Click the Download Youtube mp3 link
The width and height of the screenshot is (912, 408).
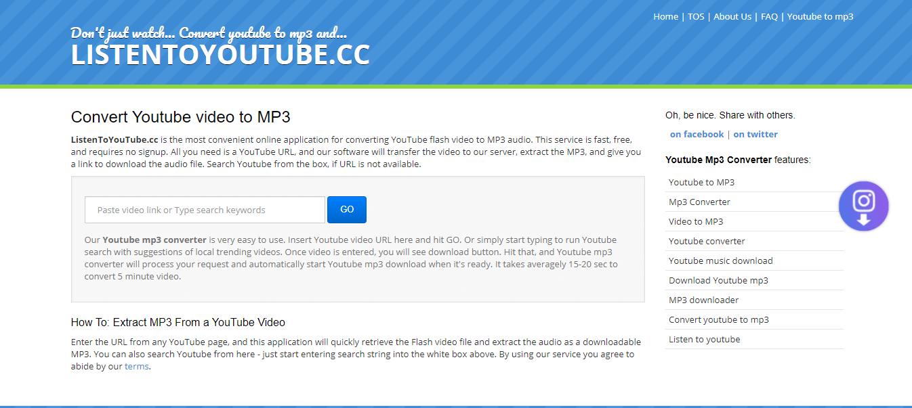718,280
